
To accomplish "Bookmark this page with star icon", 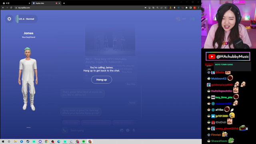I will [166, 8].
